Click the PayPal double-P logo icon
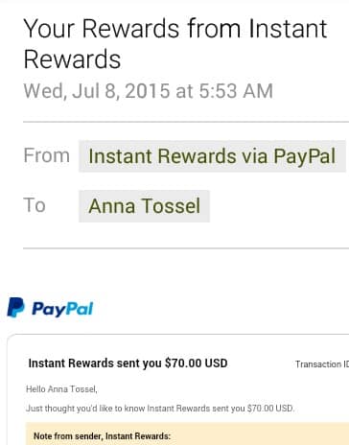 (x=15, y=308)
